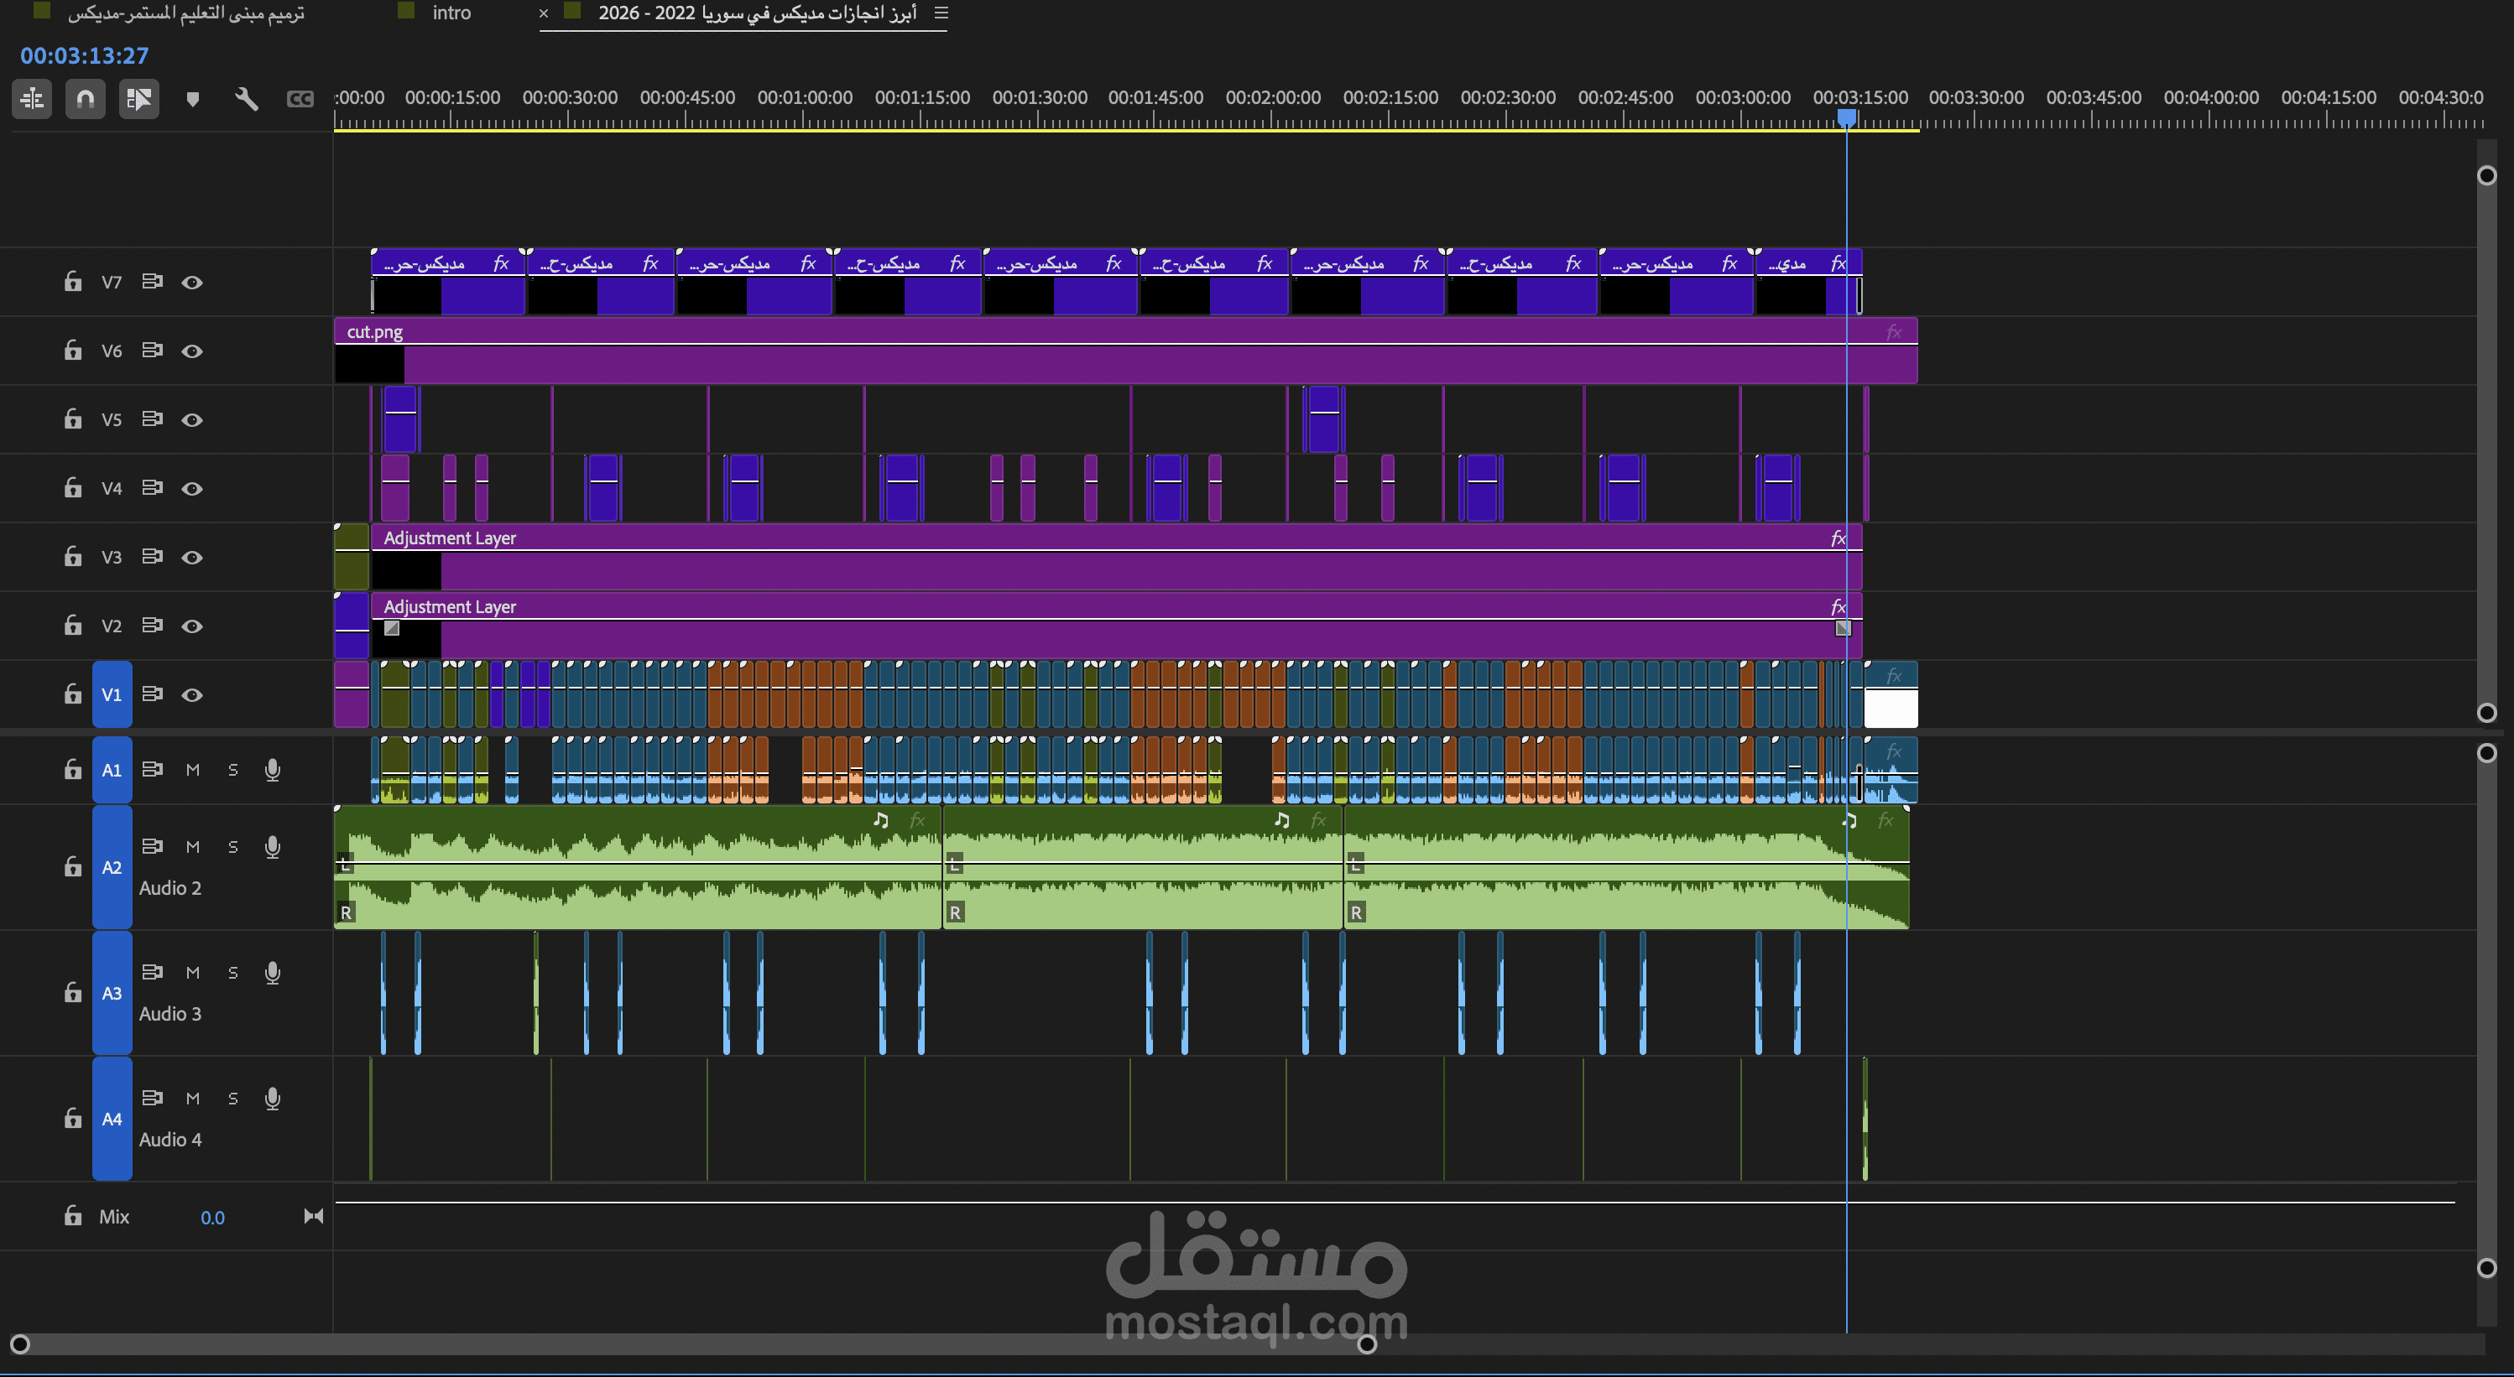Select the Adjustment Layer clip on V3
The width and height of the screenshot is (2514, 1377).
click(1117, 557)
